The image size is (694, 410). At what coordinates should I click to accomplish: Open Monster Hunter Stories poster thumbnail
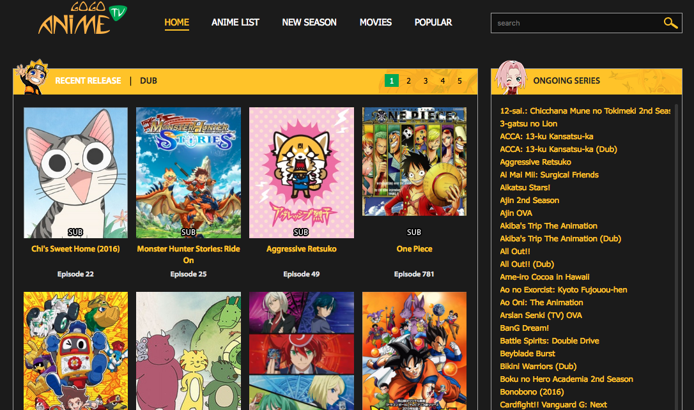tap(189, 173)
